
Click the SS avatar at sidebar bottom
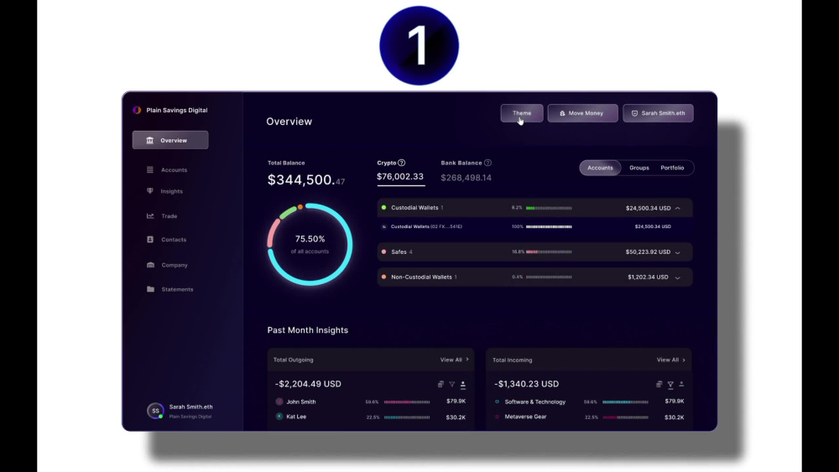click(155, 411)
